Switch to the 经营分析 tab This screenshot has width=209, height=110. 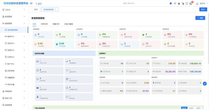click(x=44, y=24)
